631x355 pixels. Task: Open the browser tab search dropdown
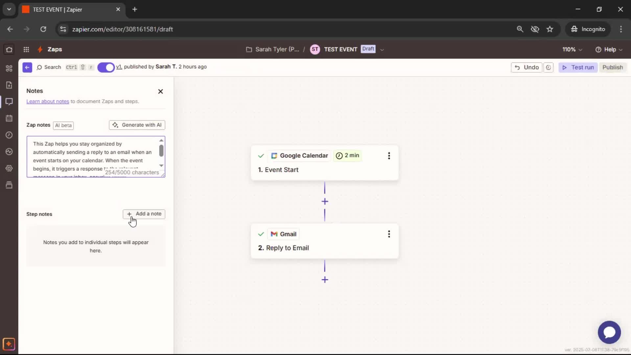click(9, 9)
